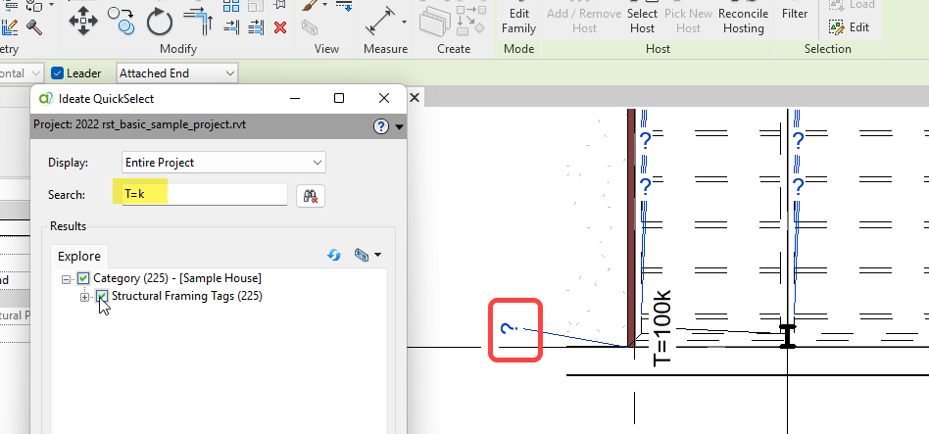Viewport: 929px width, 434px height.
Task: Select the steel I-beam column symbol
Action: tap(788, 336)
